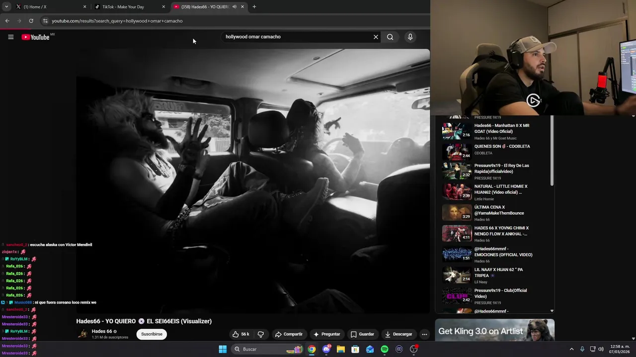Close the Home / X tab
The height and width of the screenshot is (357, 636).
[84, 6]
